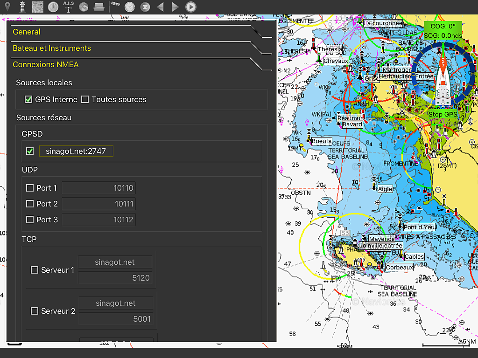
Task: Enable UDP Port 3 checkbox
Action: click(x=30, y=220)
